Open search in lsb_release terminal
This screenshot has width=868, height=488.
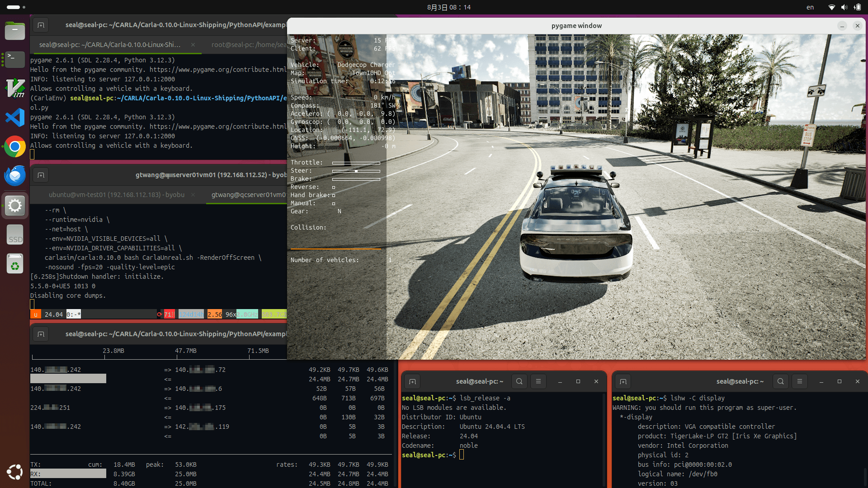tap(519, 381)
